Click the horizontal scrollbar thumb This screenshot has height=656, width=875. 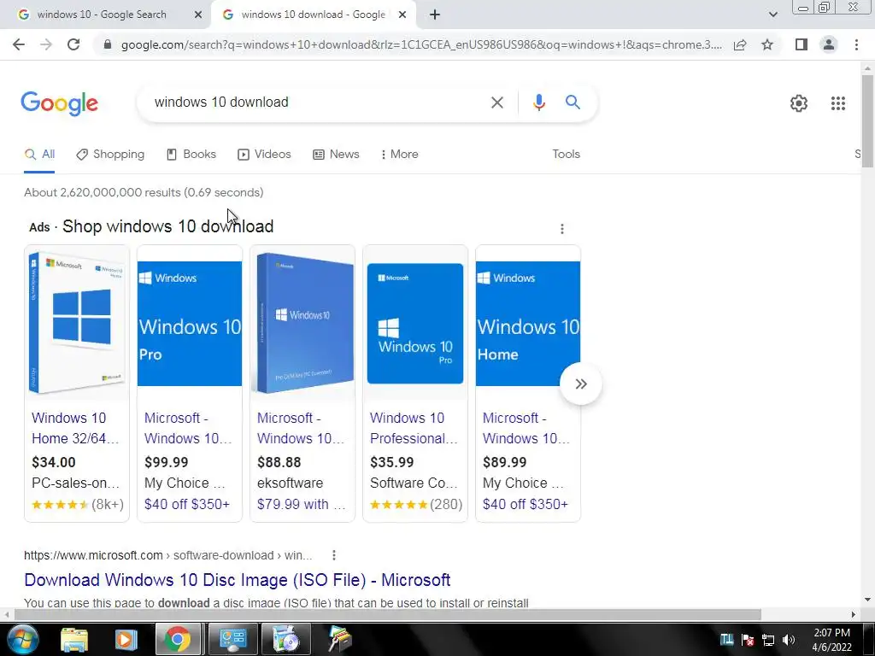387,615
